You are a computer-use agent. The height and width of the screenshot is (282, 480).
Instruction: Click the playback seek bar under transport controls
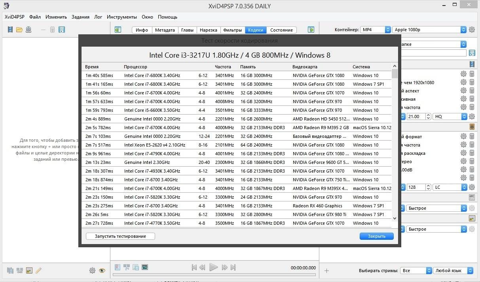coord(214,275)
